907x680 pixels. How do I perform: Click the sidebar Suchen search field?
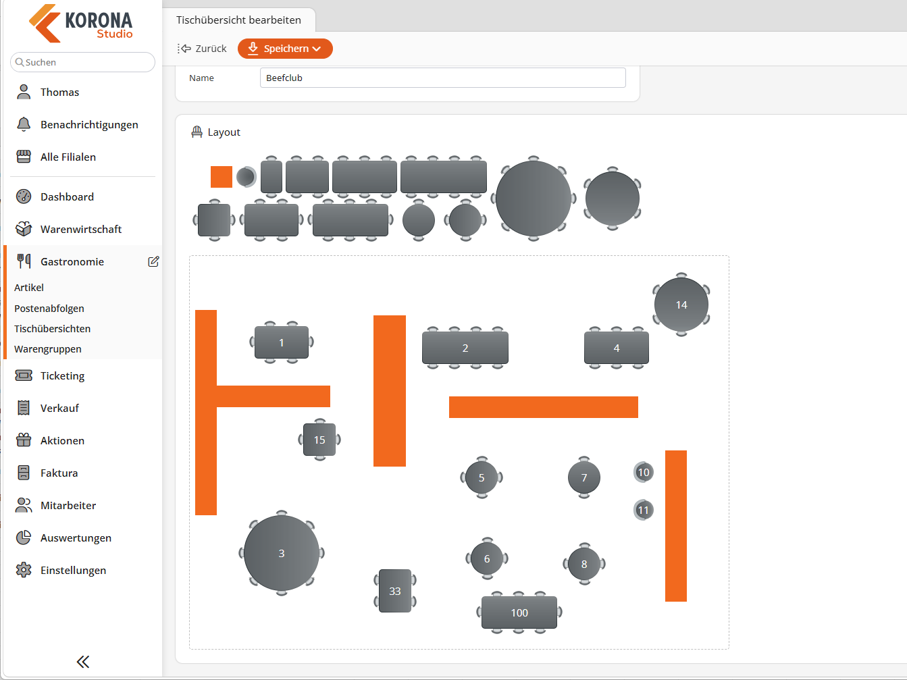tap(83, 62)
